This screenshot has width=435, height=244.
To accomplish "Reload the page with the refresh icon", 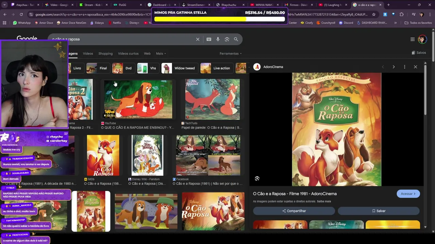I will coord(21,15).
